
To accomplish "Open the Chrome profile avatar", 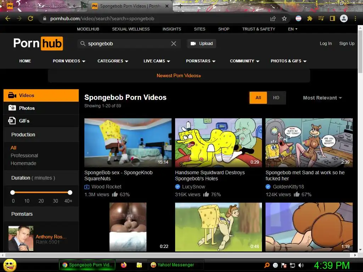I will [x=344, y=18].
